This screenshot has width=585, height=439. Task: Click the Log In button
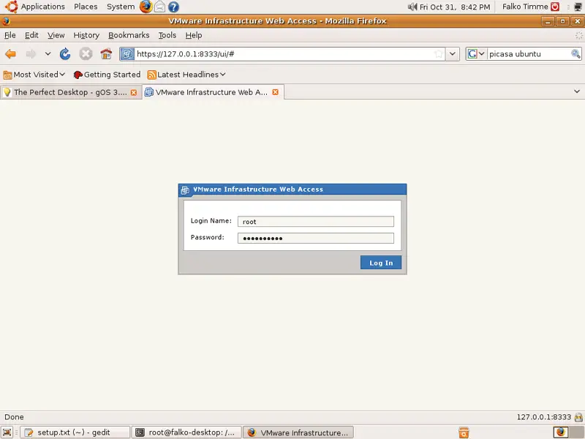point(381,263)
